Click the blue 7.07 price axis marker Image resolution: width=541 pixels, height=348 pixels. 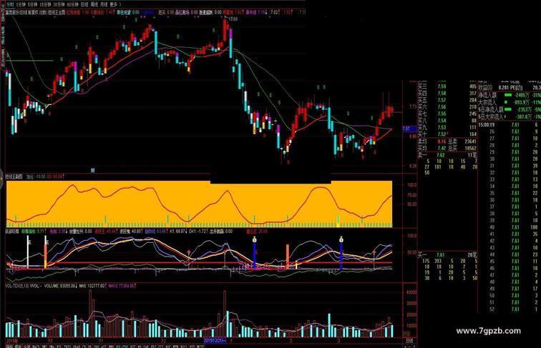[410, 129]
